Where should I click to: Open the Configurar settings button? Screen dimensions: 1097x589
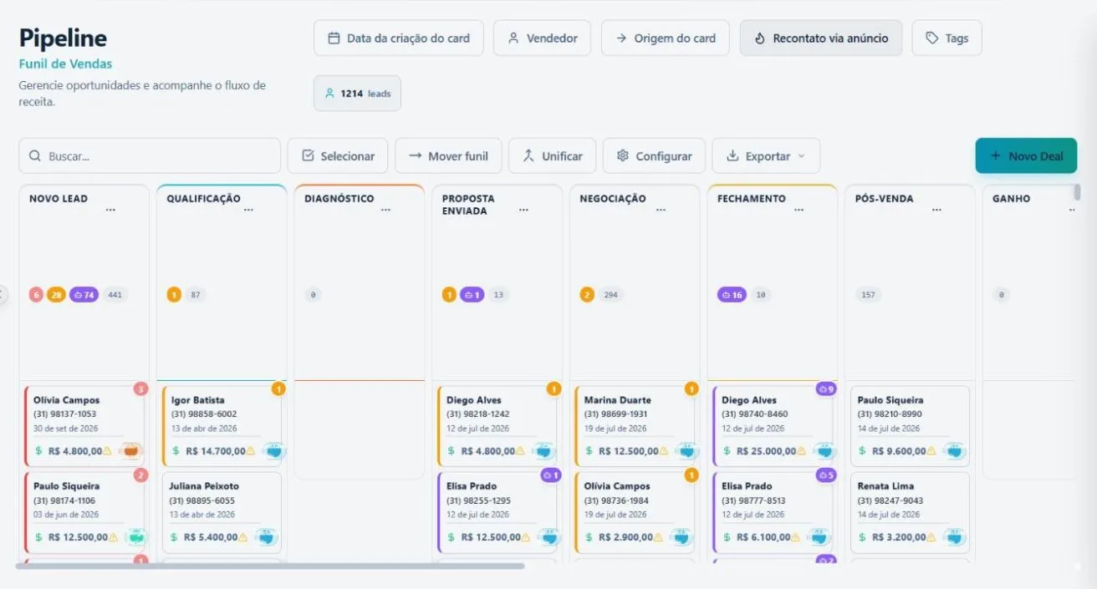point(654,156)
